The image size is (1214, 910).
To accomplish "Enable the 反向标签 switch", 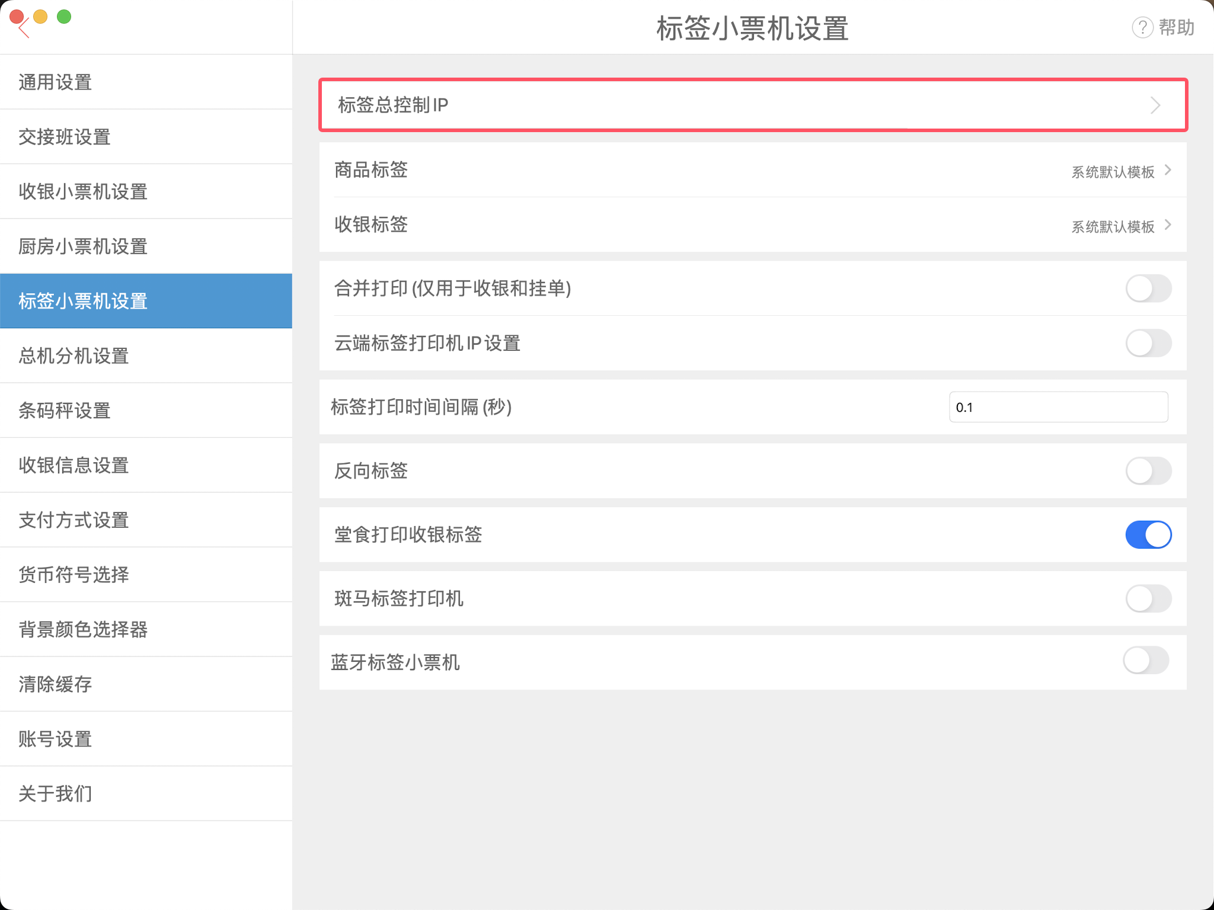I will 1148,471.
